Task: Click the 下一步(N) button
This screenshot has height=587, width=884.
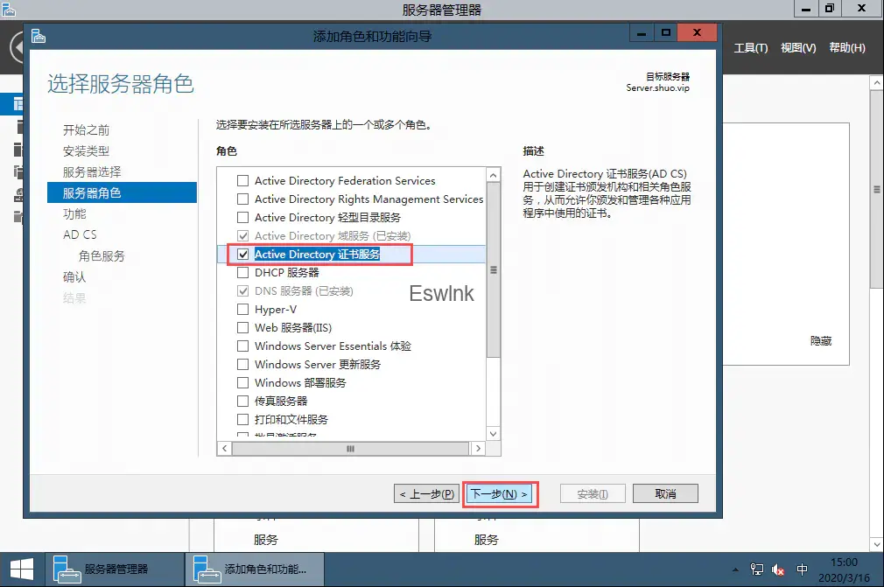Action: pos(499,494)
